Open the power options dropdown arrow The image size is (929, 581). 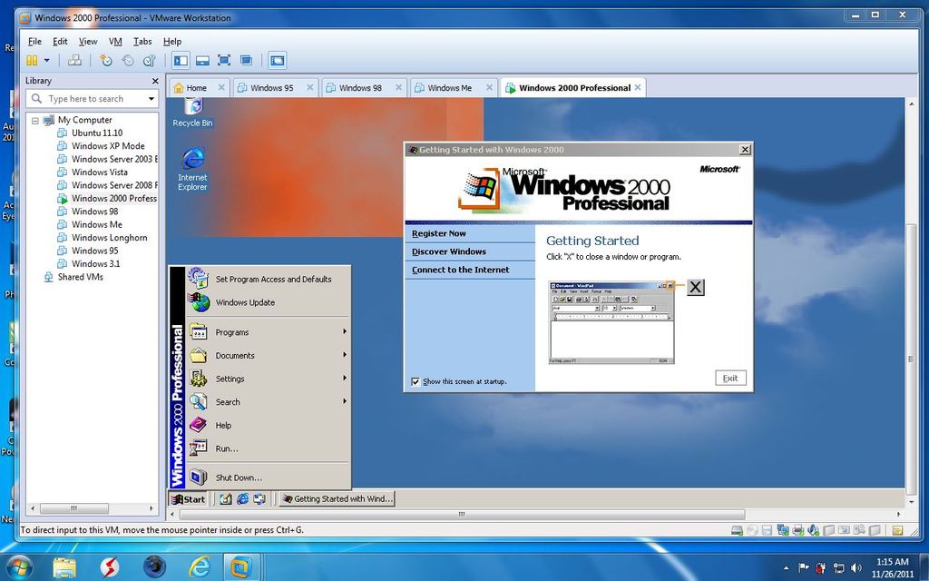pyautogui.click(x=46, y=61)
